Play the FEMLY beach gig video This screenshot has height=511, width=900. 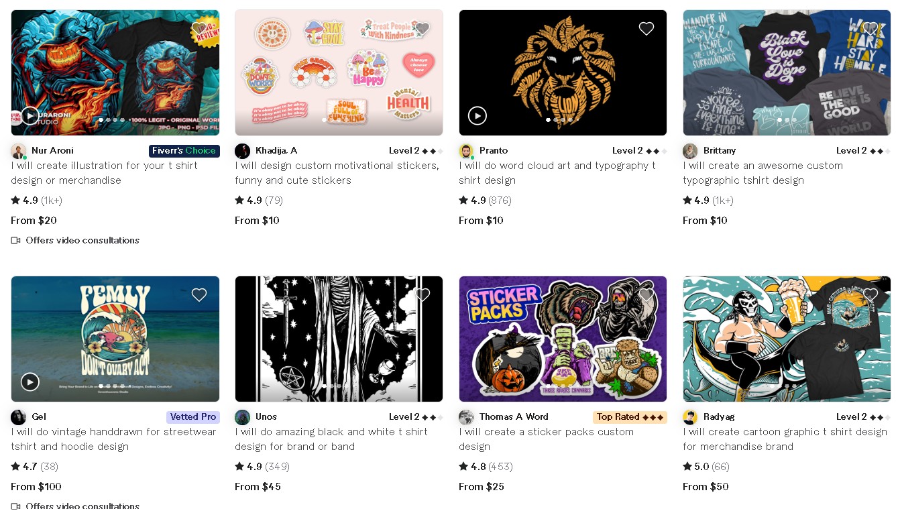tap(30, 382)
